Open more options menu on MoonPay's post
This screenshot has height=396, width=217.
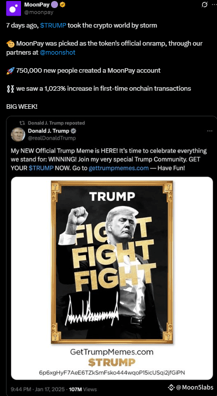214,5
